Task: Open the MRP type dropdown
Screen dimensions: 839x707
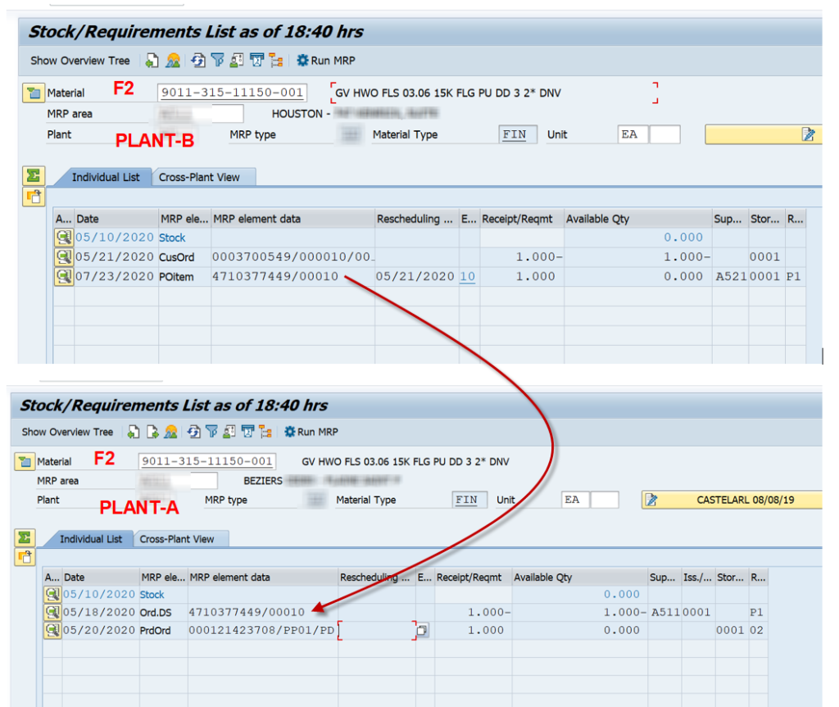Action: point(351,134)
